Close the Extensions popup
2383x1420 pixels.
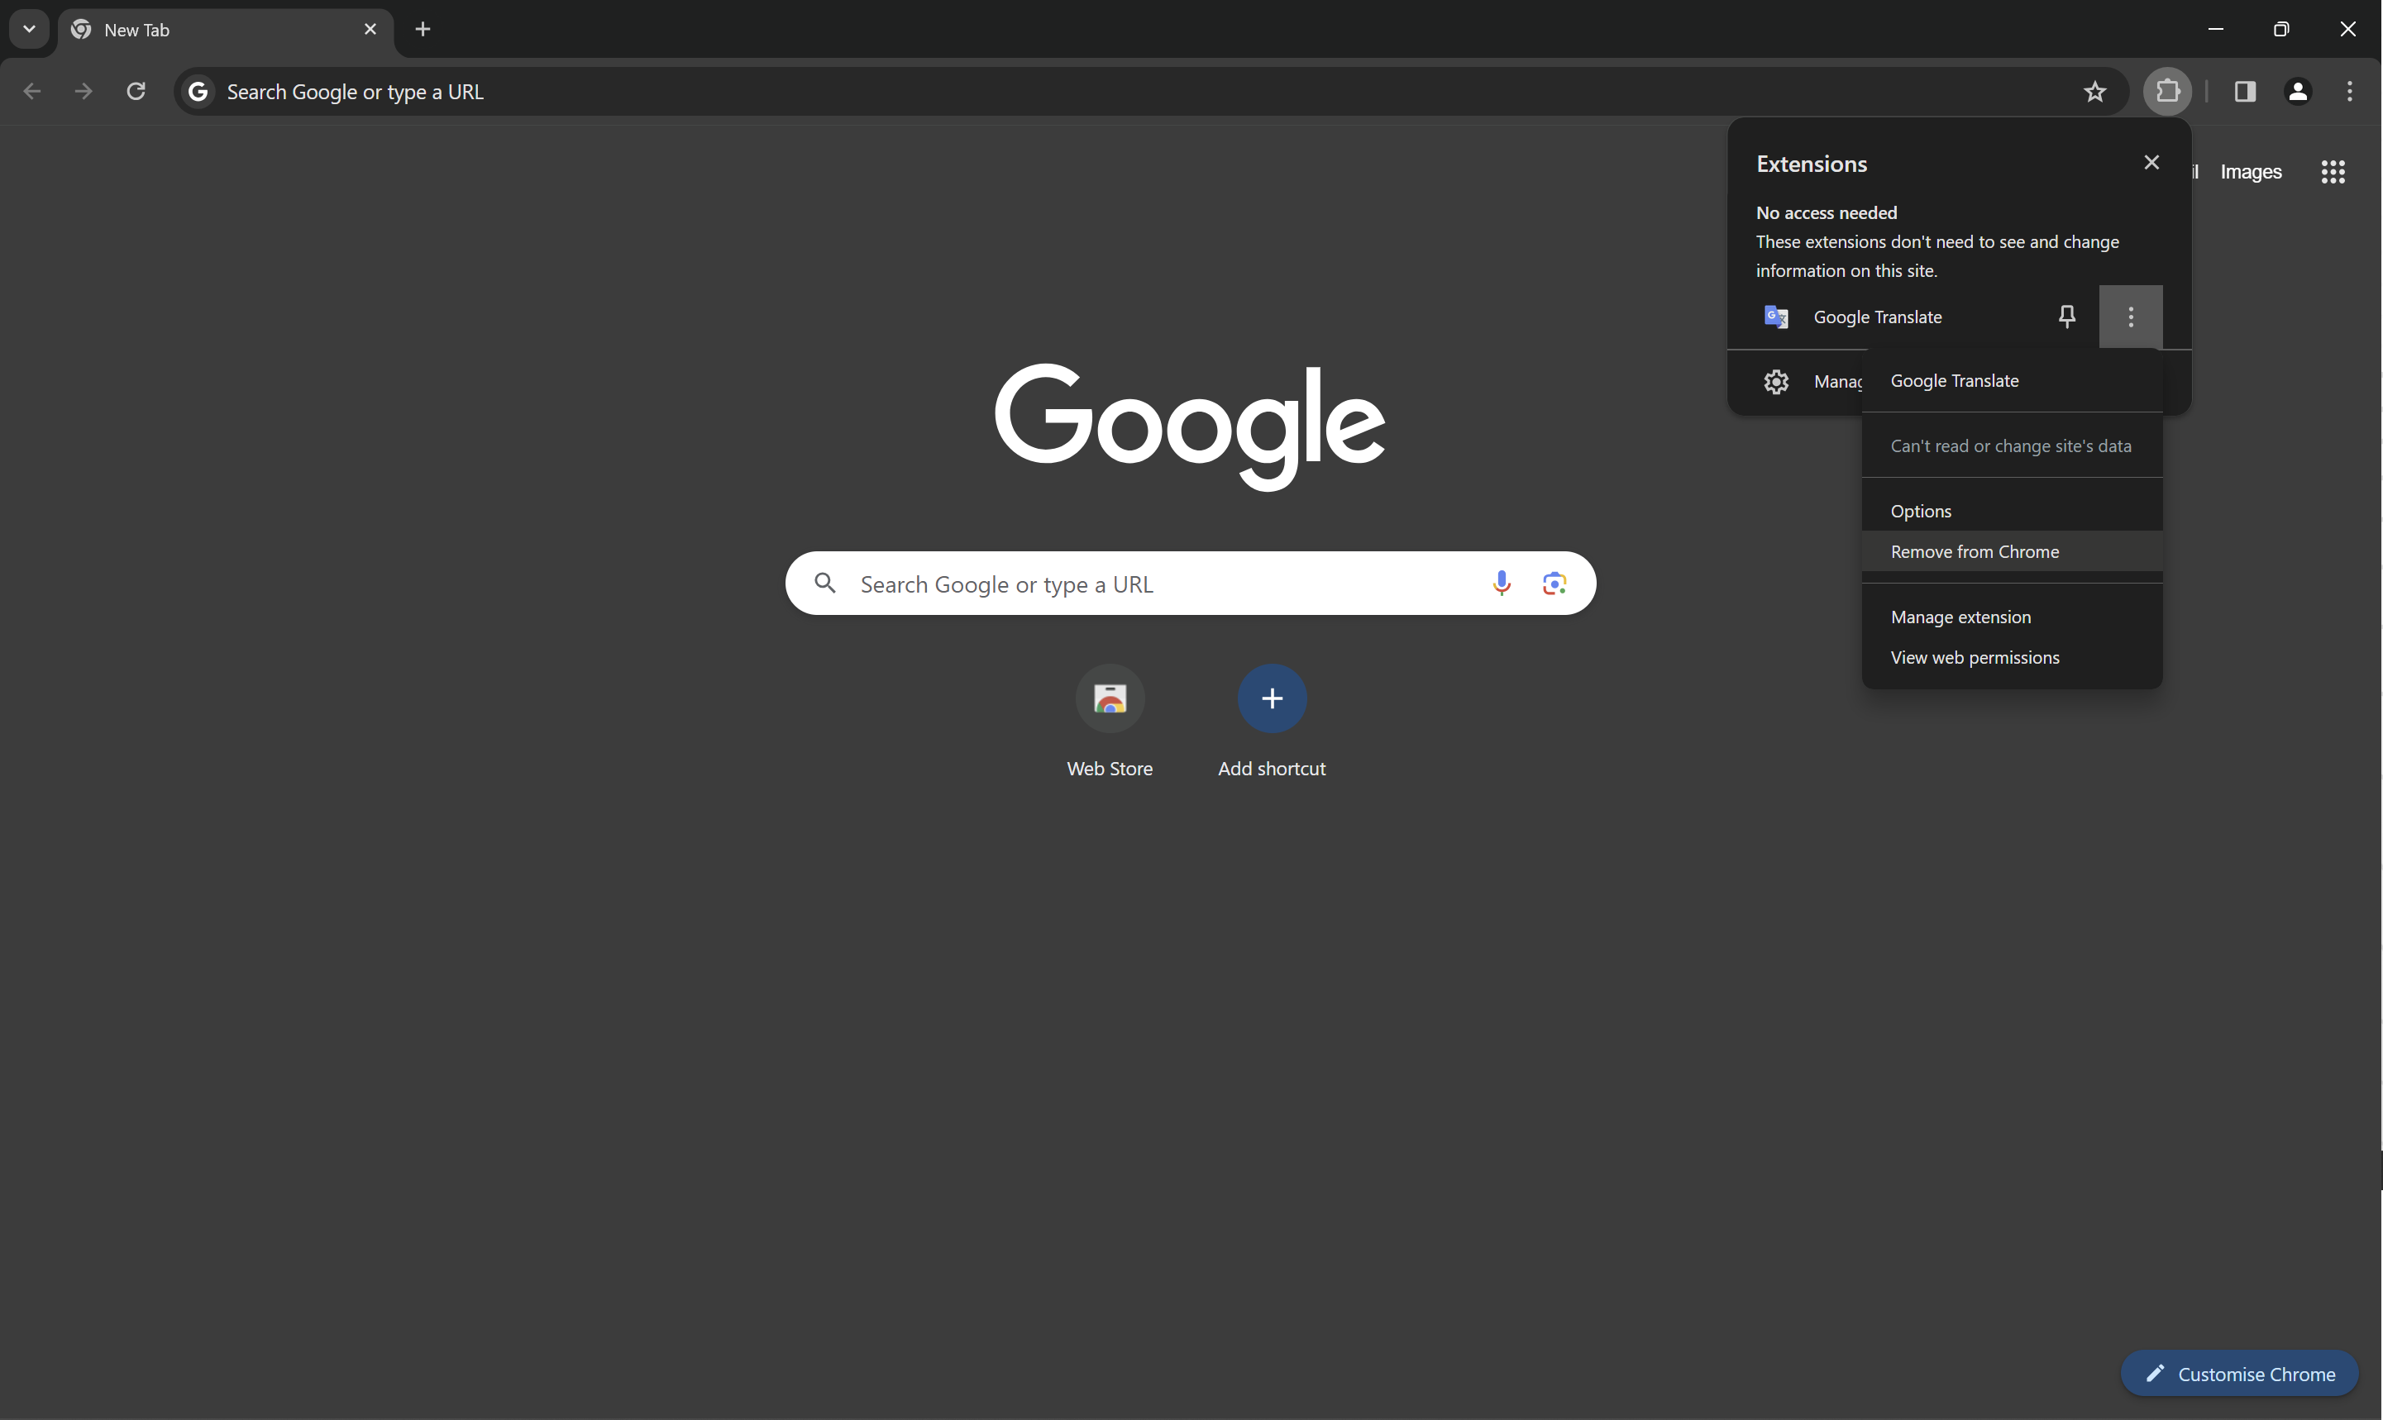[2151, 163]
